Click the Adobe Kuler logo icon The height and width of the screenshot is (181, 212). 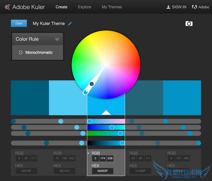(8, 7)
